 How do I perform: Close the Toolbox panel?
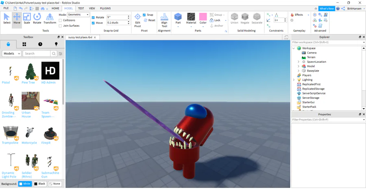click(62, 37)
